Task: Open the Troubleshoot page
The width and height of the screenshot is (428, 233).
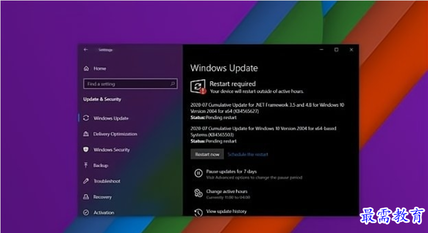Action: [107, 181]
